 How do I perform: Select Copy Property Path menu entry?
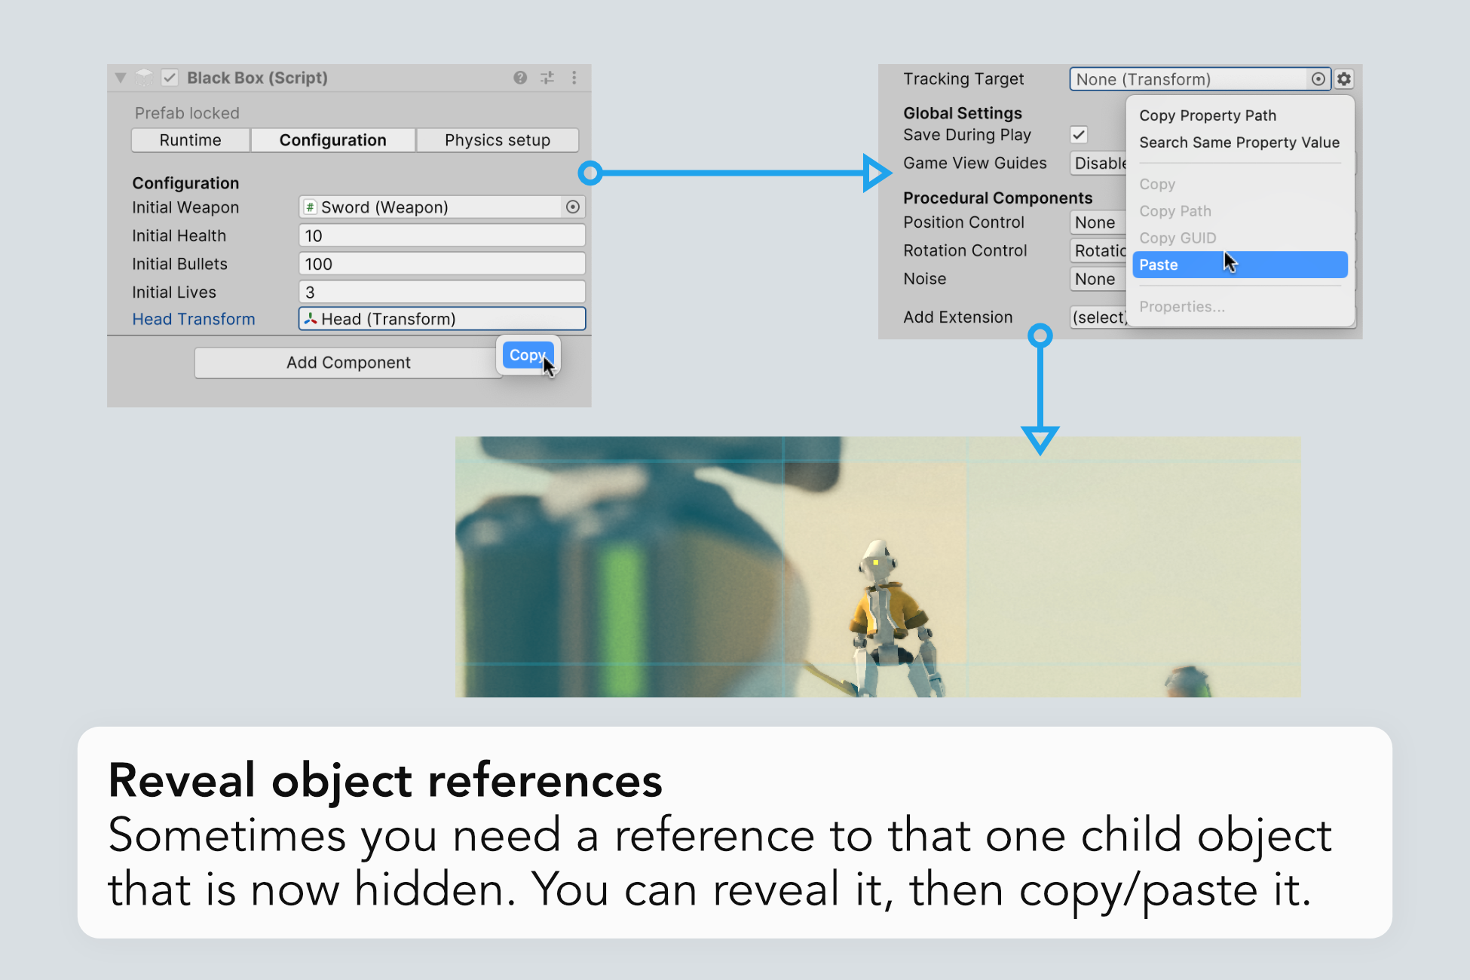click(x=1208, y=115)
